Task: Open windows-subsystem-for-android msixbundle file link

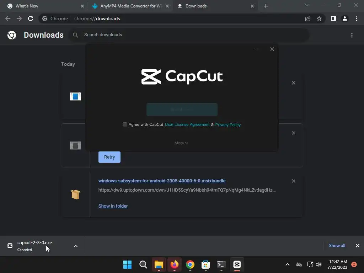Action: (x=162, y=181)
